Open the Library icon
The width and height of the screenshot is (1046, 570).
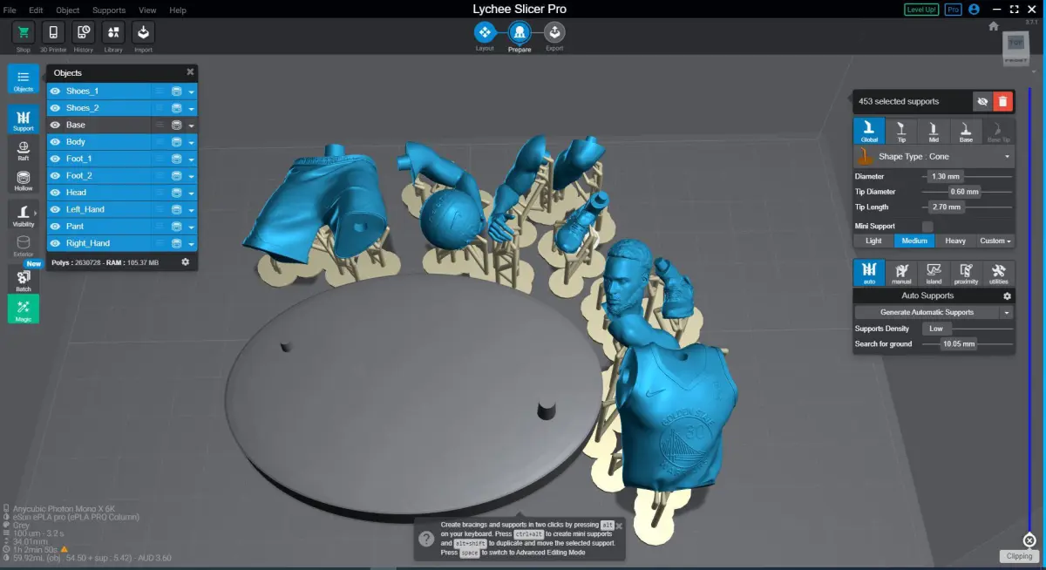coord(113,33)
